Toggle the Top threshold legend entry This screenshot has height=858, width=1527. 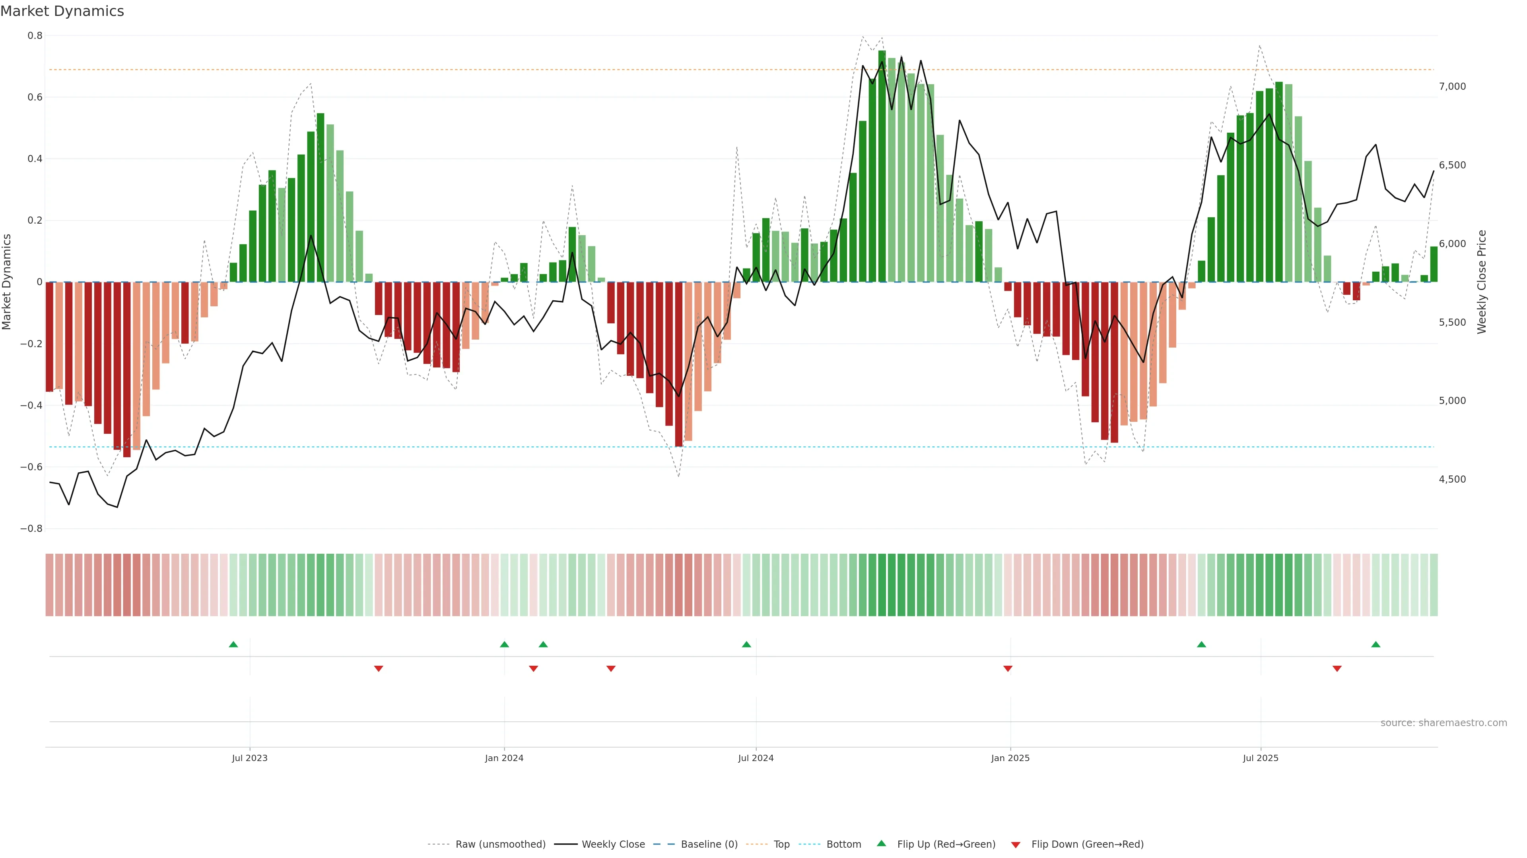pos(781,844)
